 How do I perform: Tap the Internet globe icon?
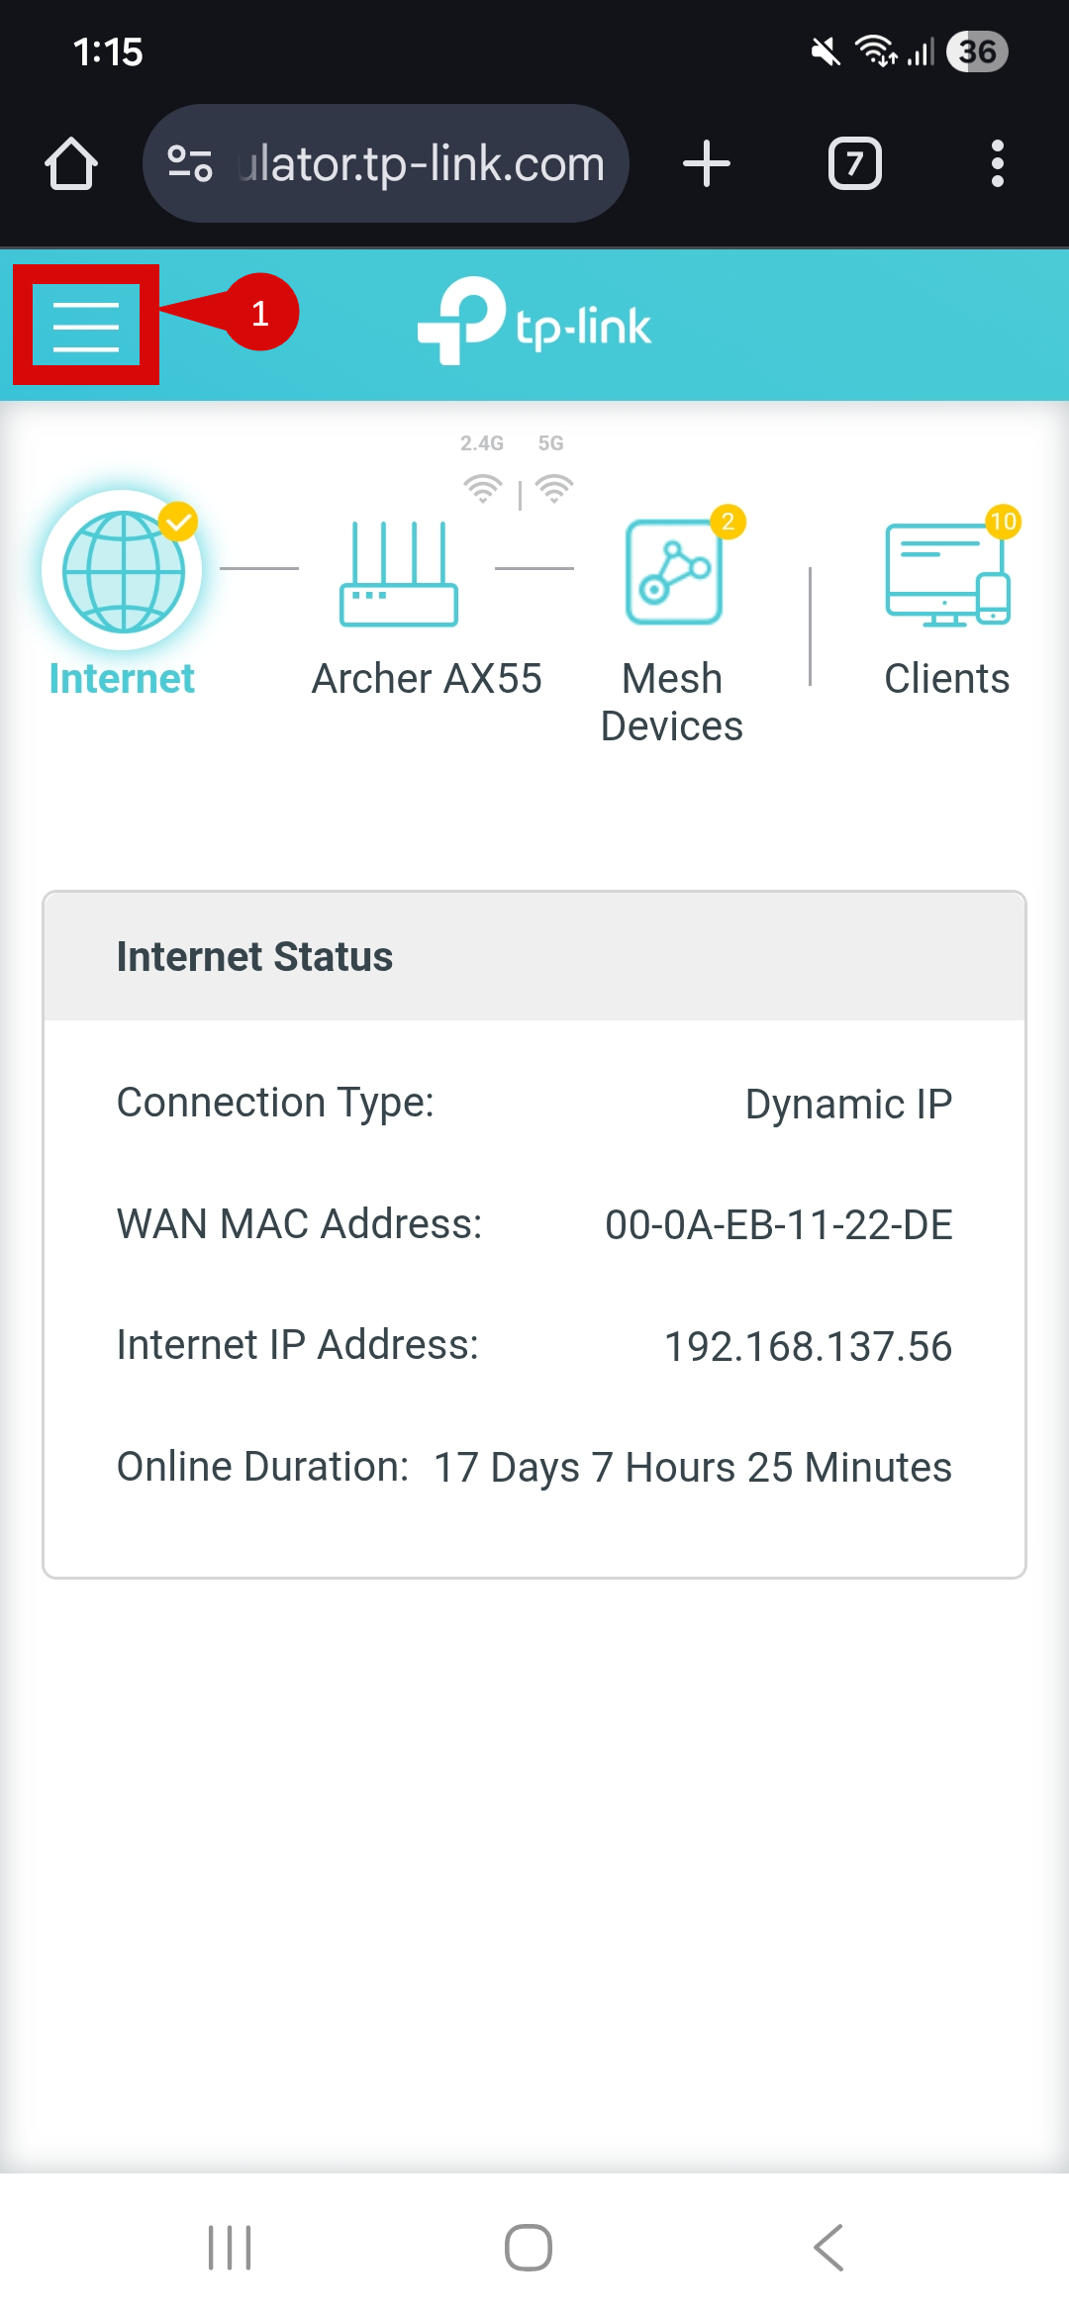click(x=123, y=571)
